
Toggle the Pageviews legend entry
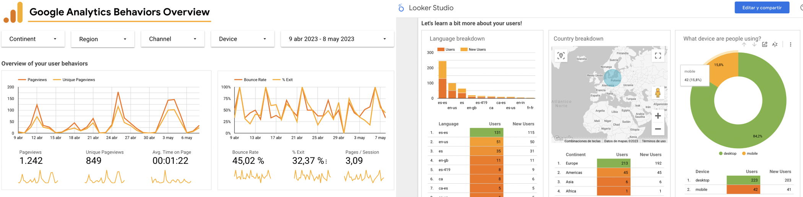[x=33, y=80]
